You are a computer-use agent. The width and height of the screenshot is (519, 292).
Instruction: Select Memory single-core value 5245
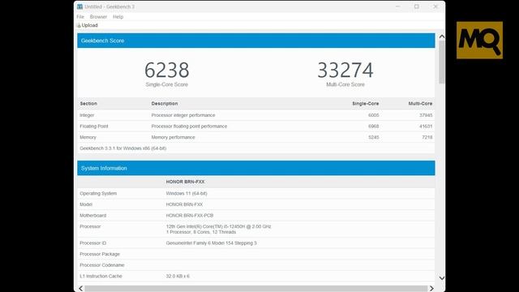[x=373, y=137]
